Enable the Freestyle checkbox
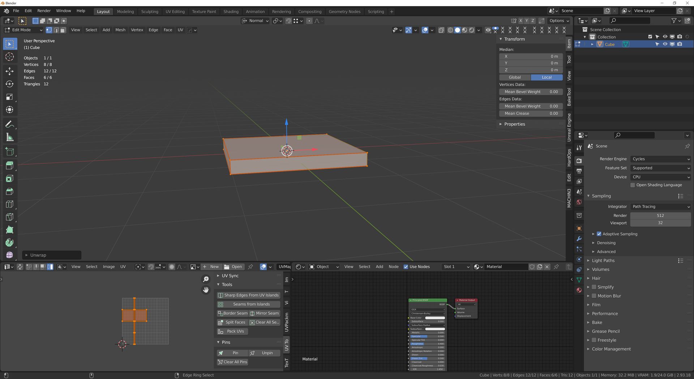This screenshot has width=694, height=379. click(594, 340)
